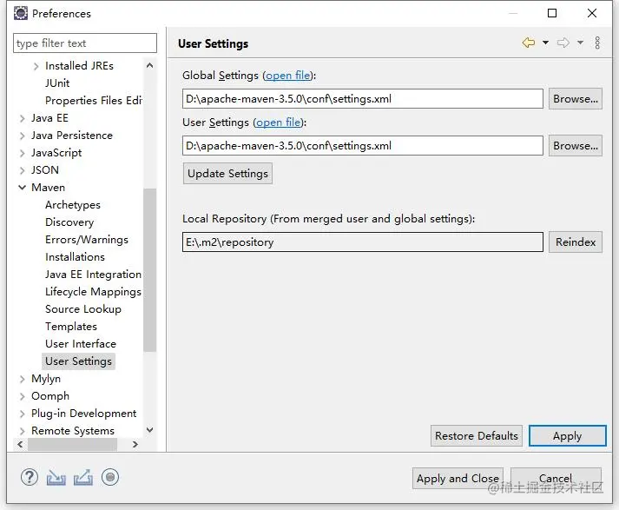Select Archetypes under Maven
This screenshot has height=510, width=619.
[73, 205]
